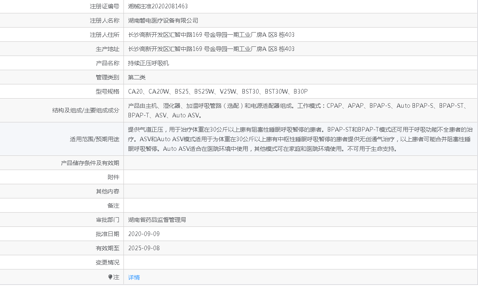Click the lightbulb icon beside 注
This screenshot has width=478, height=287.
click(110, 277)
